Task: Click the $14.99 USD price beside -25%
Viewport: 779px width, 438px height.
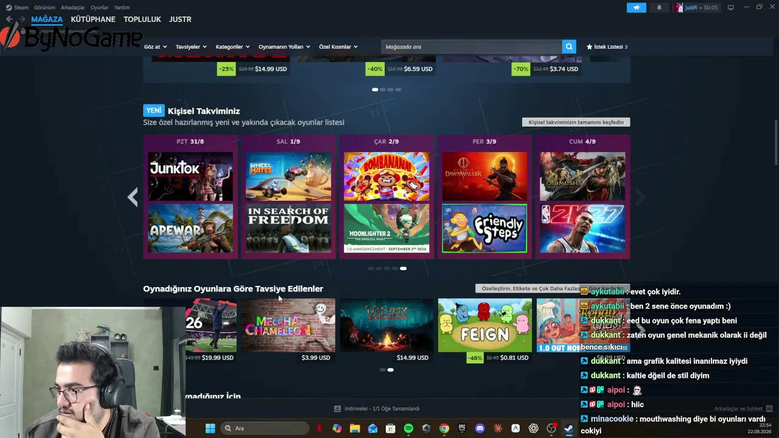Action: 271,69
